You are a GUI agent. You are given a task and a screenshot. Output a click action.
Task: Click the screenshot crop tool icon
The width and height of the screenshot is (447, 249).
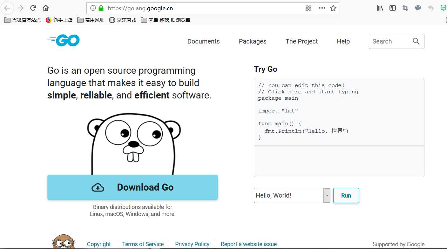click(x=405, y=8)
